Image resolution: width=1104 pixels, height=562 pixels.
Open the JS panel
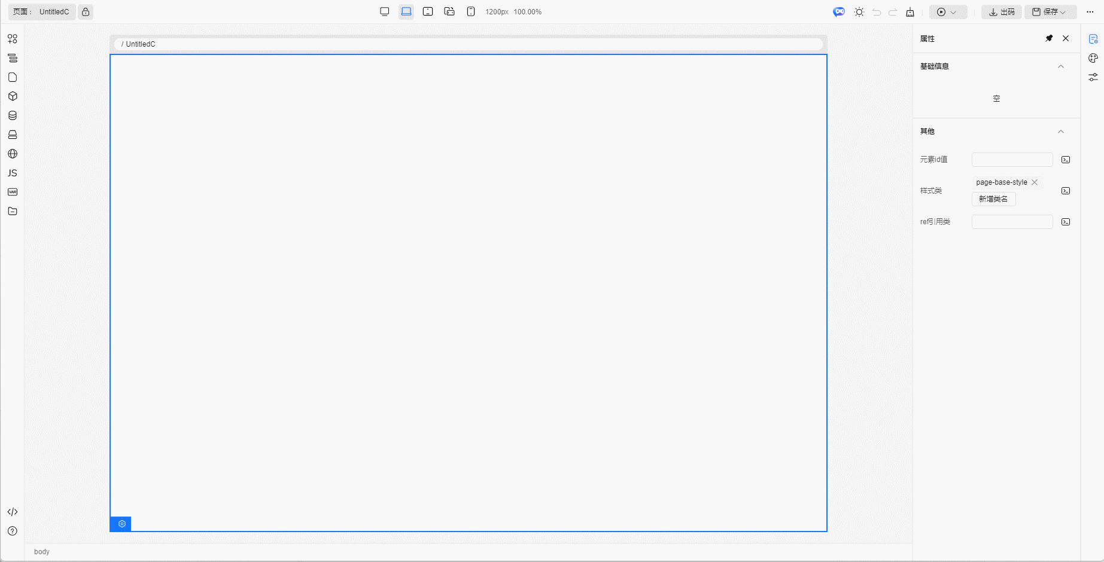point(13,173)
